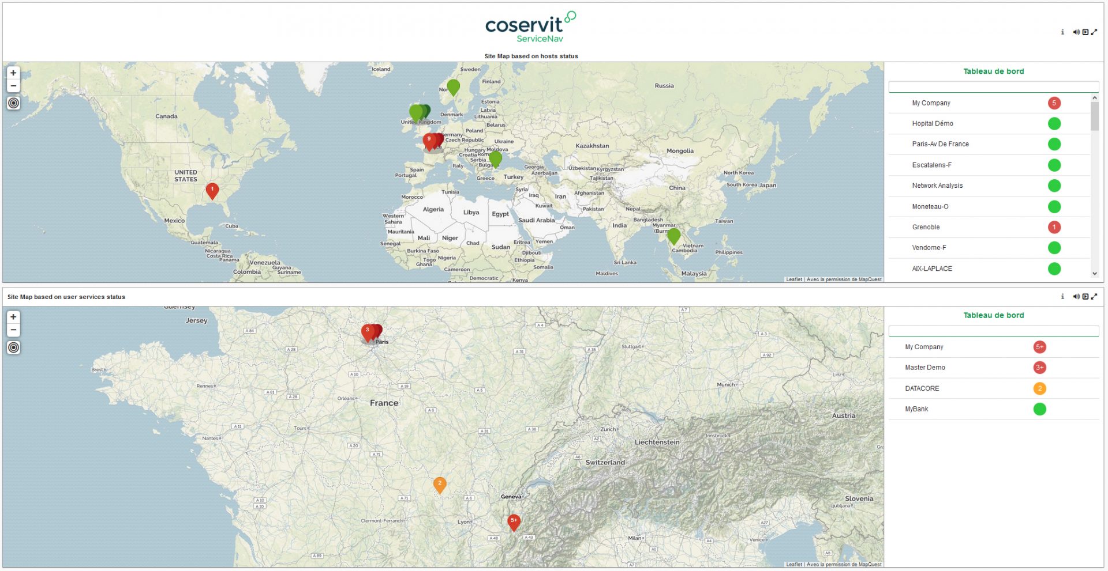Click the red 5 status badge for My Company
This screenshot has width=1108, height=571.
pyautogui.click(x=1054, y=103)
